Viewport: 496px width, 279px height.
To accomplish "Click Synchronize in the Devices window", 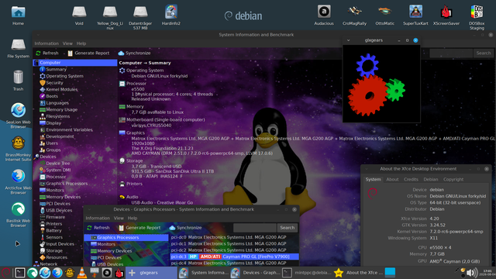I will tap(185, 228).
